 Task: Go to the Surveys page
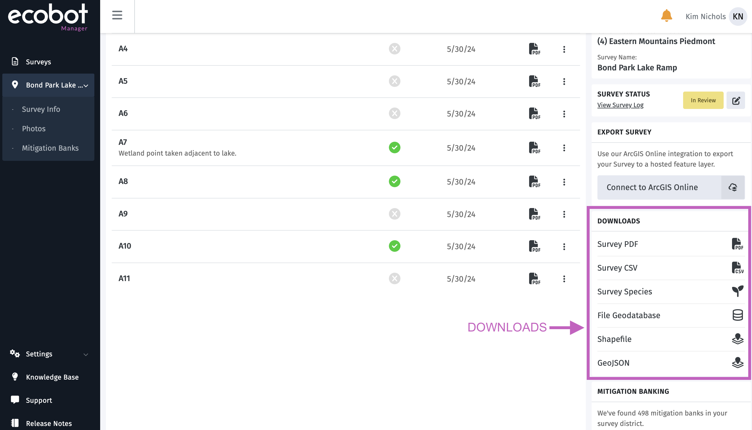click(38, 62)
